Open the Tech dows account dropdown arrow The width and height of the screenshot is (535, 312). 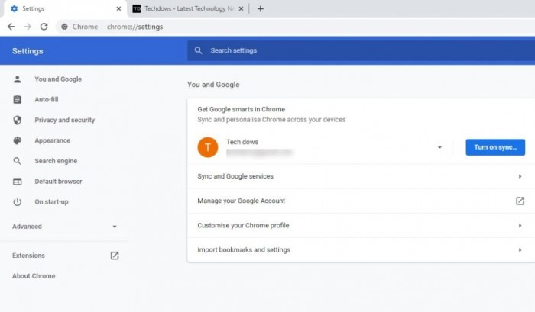click(x=439, y=147)
